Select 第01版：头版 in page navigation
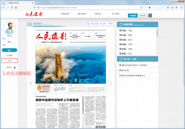 pos(126,31)
